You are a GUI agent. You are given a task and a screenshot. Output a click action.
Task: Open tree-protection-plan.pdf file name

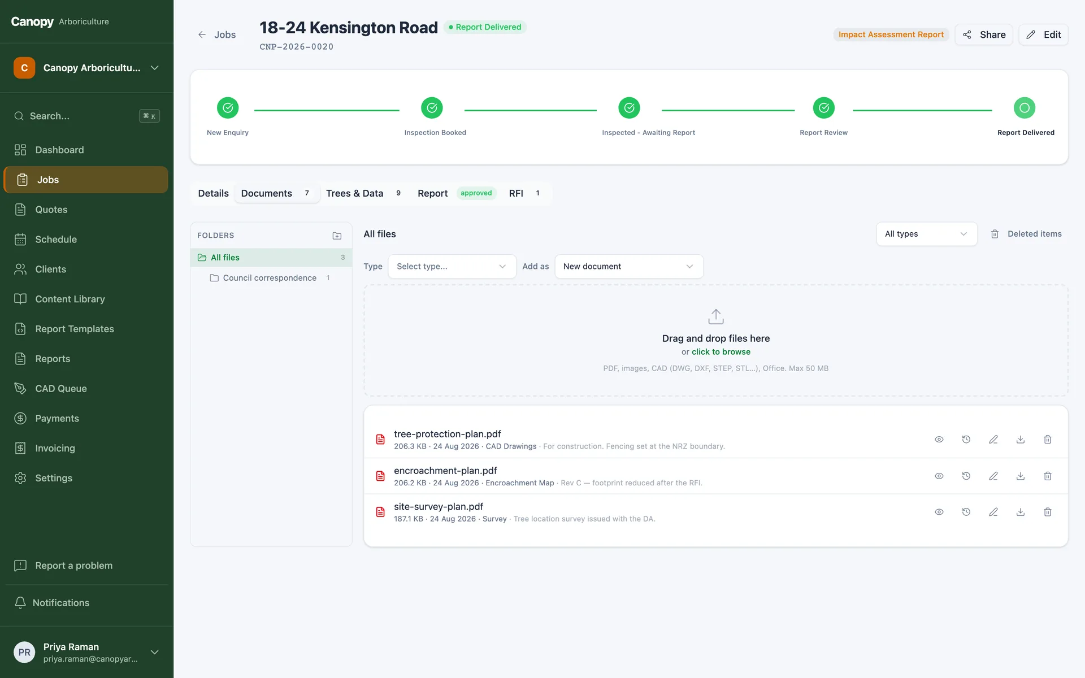(448, 434)
